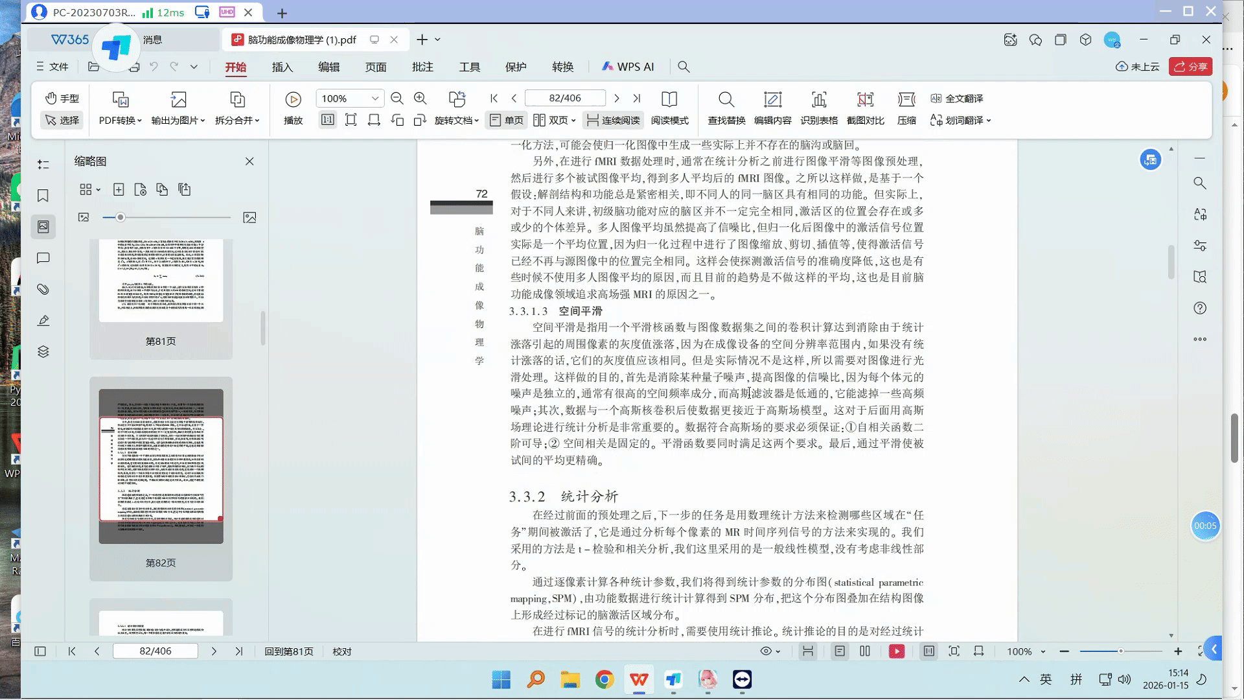Open the Annotate ribbon tab

[x=422, y=67]
